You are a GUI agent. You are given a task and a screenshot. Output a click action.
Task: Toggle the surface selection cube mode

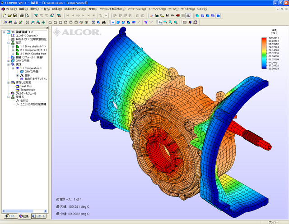[x=118, y=22]
